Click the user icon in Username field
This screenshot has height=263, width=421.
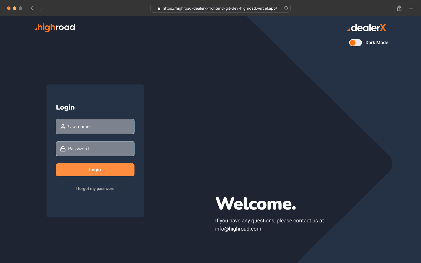(x=63, y=127)
